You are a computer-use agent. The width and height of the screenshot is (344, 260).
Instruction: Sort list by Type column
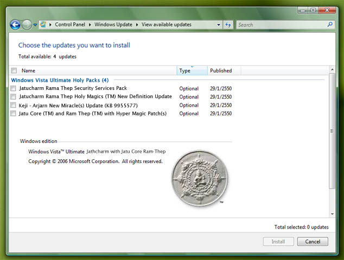pos(192,70)
